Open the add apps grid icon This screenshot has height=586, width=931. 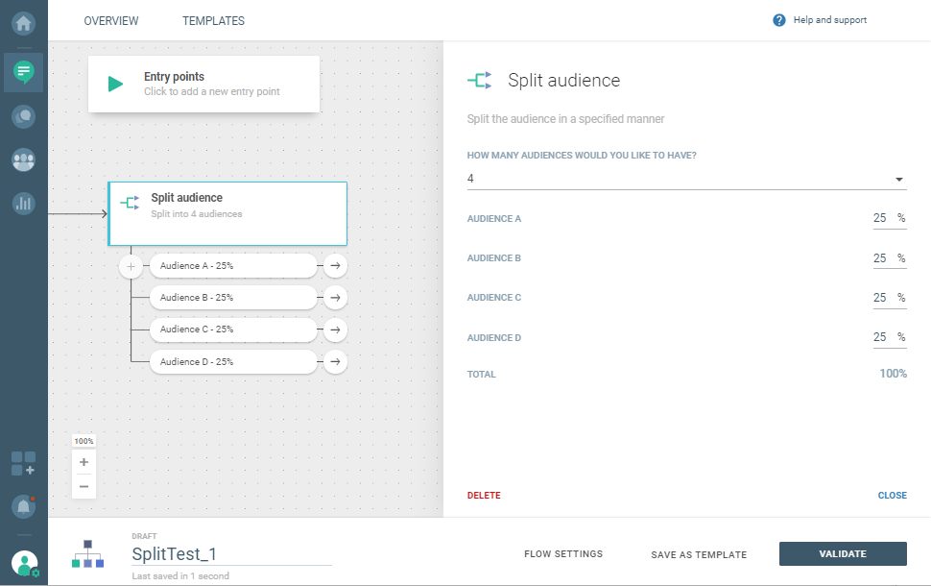[x=23, y=463]
